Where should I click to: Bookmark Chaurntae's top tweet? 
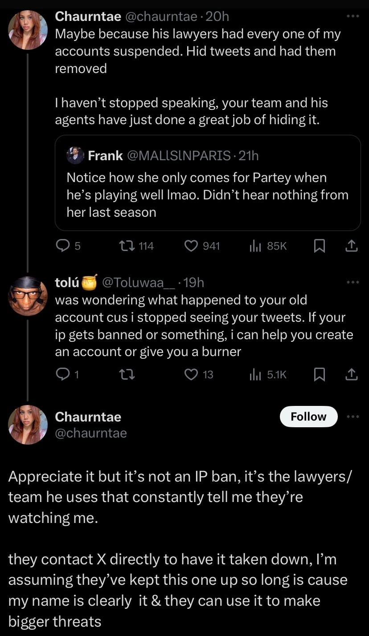tap(319, 246)
